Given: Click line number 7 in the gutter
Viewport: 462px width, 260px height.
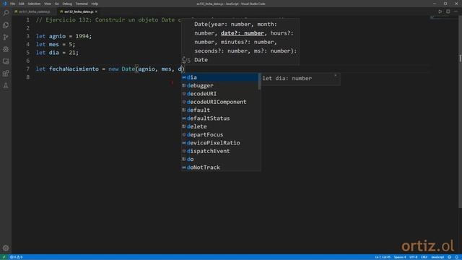Looking at the screenshot, I should [27, 69].
